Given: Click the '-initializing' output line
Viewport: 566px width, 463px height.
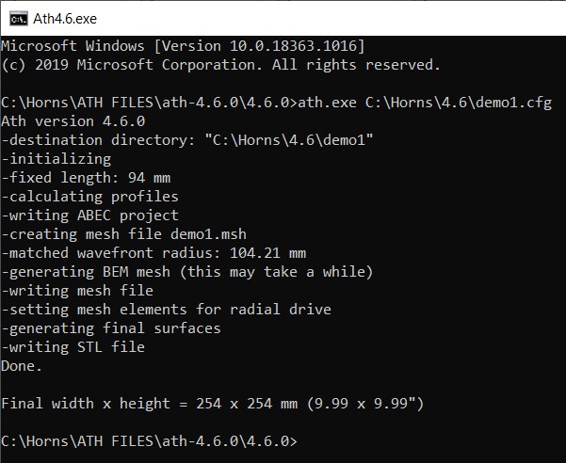Looking at the screenshot, I should point(57,159).
